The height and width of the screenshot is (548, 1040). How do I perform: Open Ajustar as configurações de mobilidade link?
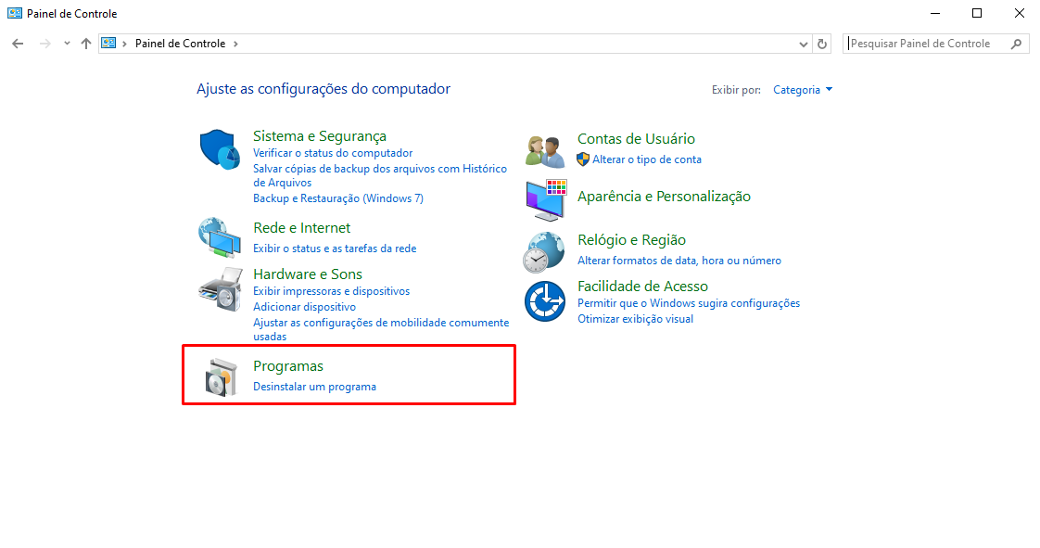pyautogui.click(x=381, y=330)
